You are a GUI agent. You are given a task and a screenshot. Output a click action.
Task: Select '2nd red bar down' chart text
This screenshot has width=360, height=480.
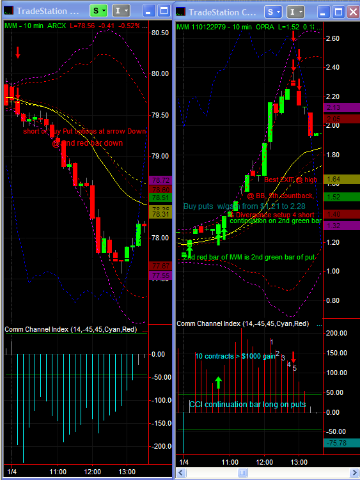click(x=91, y=143)
